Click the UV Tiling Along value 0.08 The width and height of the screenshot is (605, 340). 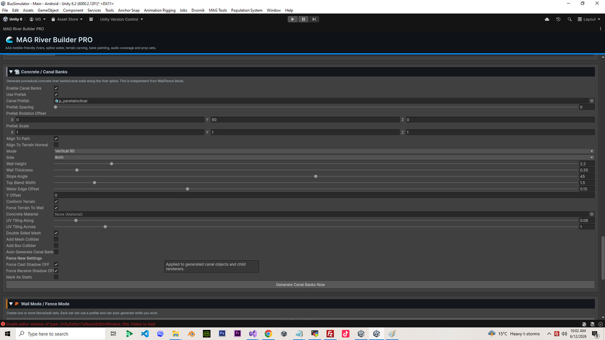(x=587, y=221)
